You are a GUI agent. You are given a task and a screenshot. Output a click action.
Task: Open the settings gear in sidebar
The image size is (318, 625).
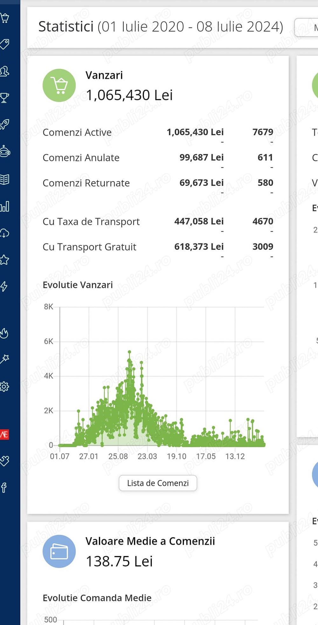point(4,387)
